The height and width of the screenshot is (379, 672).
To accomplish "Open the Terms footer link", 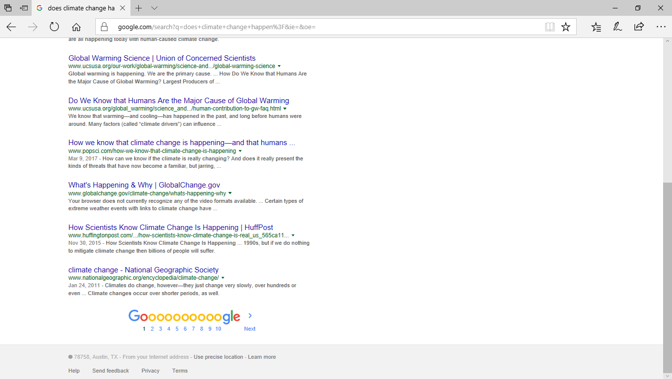I will point(180,371).
